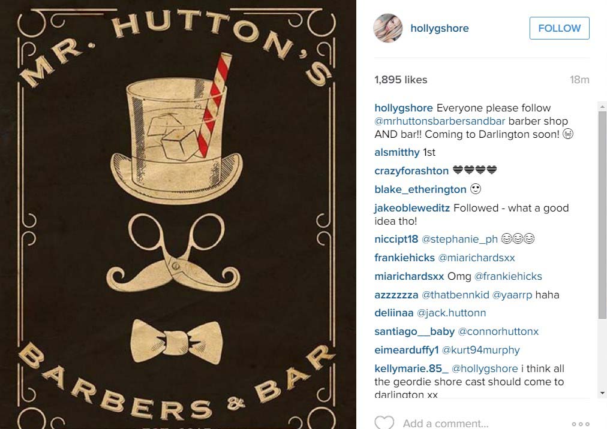Viewport: 607px width, 429px height.
Task: Open the three-dot options menu
Action: point(580,424)
